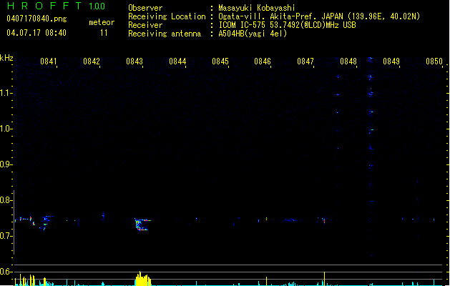Click the 1.1 kHz axis label

click(x=6, y=93)
